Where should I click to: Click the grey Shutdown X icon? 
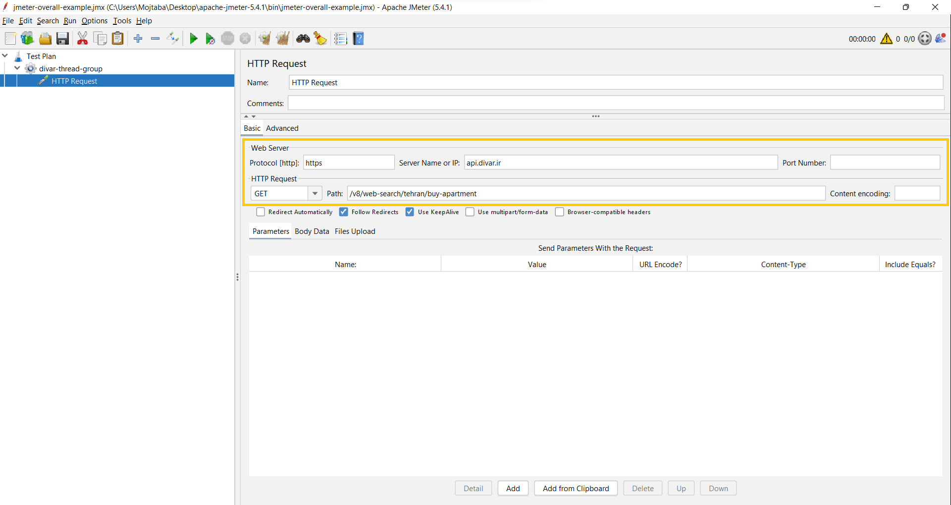[x=245, y=39]
